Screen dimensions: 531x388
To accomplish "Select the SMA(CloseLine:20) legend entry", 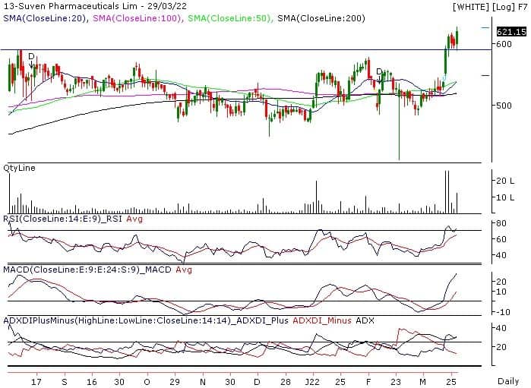I will (x=44, y=17).
